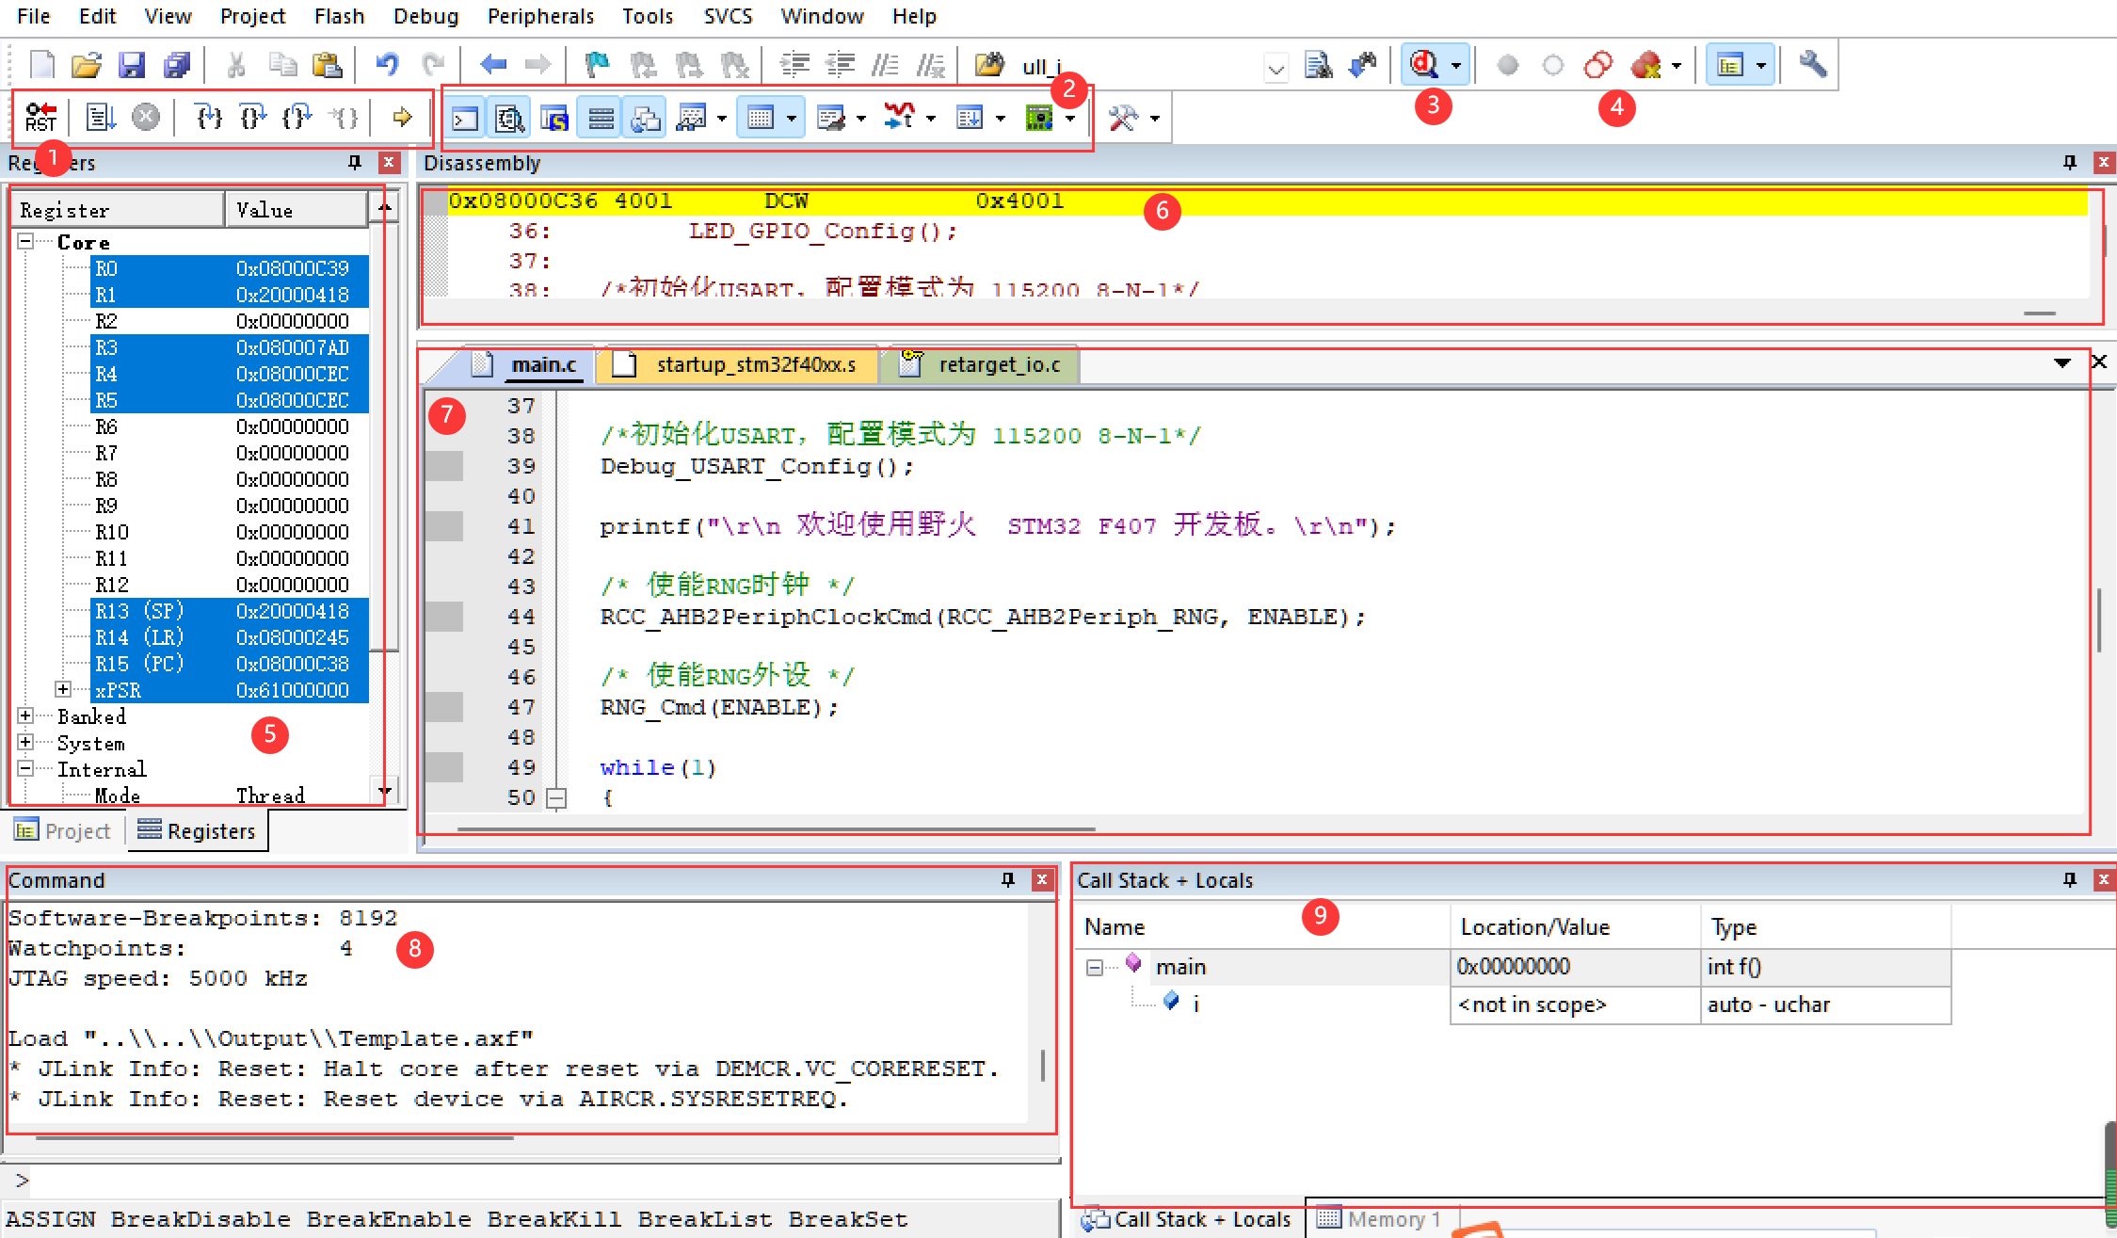
Task: Click the Configuration wrench icon
Action: pyautogui.click(x=1812, y=65)
